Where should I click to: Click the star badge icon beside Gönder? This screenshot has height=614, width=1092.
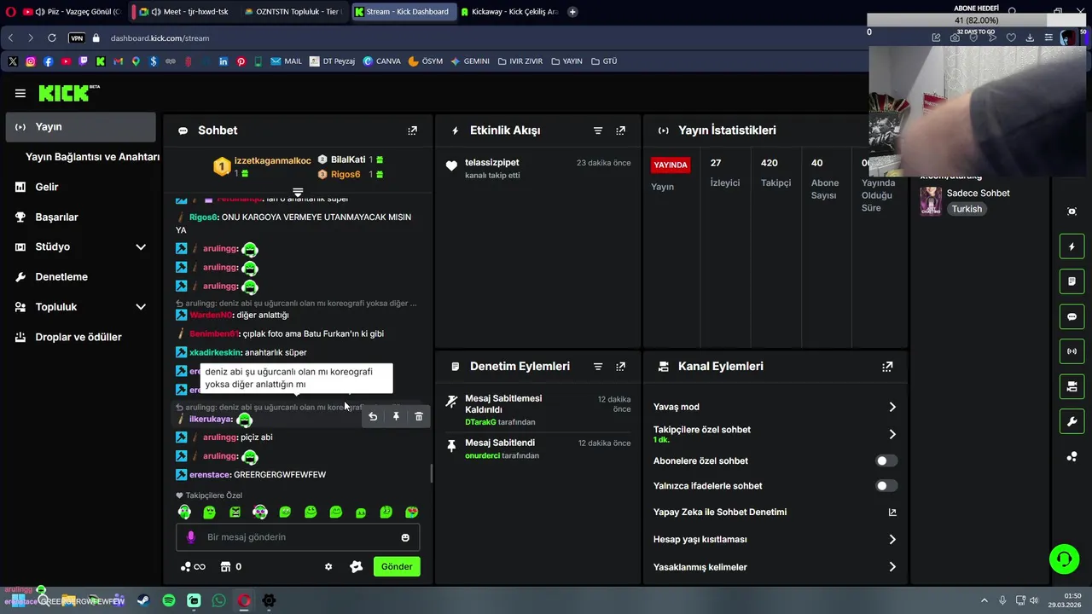(357, 566)
